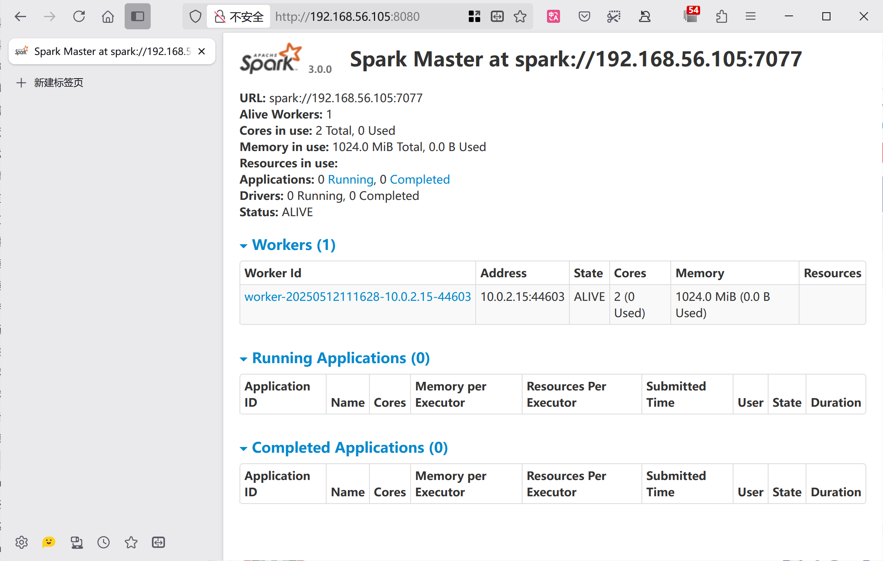883x561 pixels.
Task: Reload the Spark Master page
Action: pos(79,17)
